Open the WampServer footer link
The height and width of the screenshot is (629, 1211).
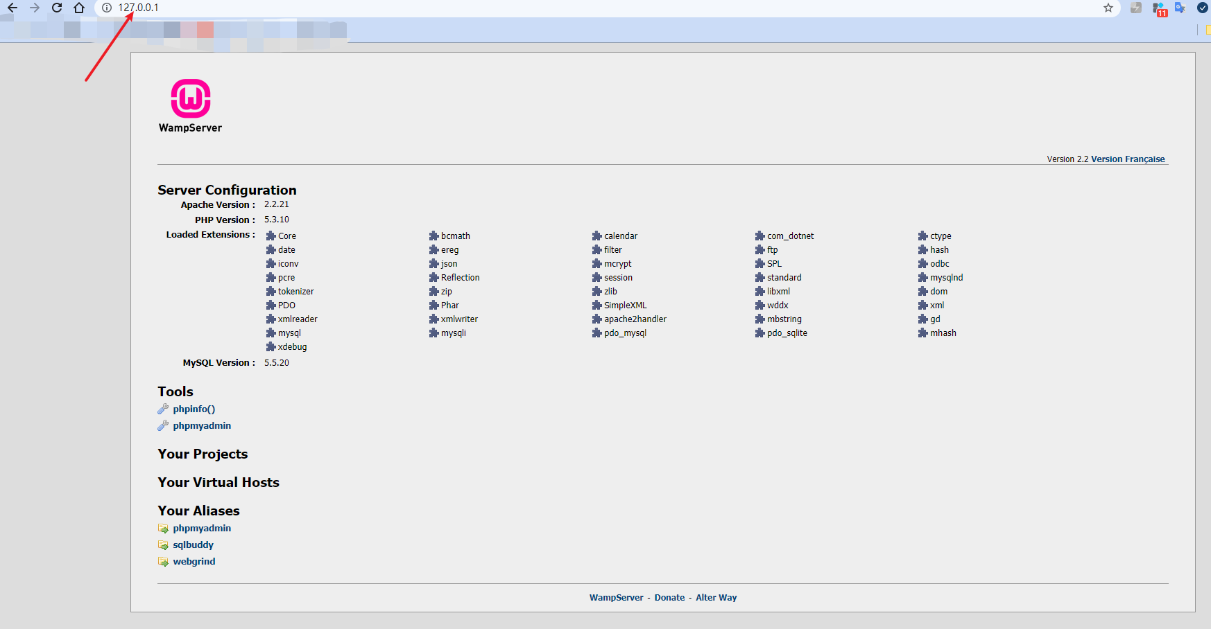point(617,598)
